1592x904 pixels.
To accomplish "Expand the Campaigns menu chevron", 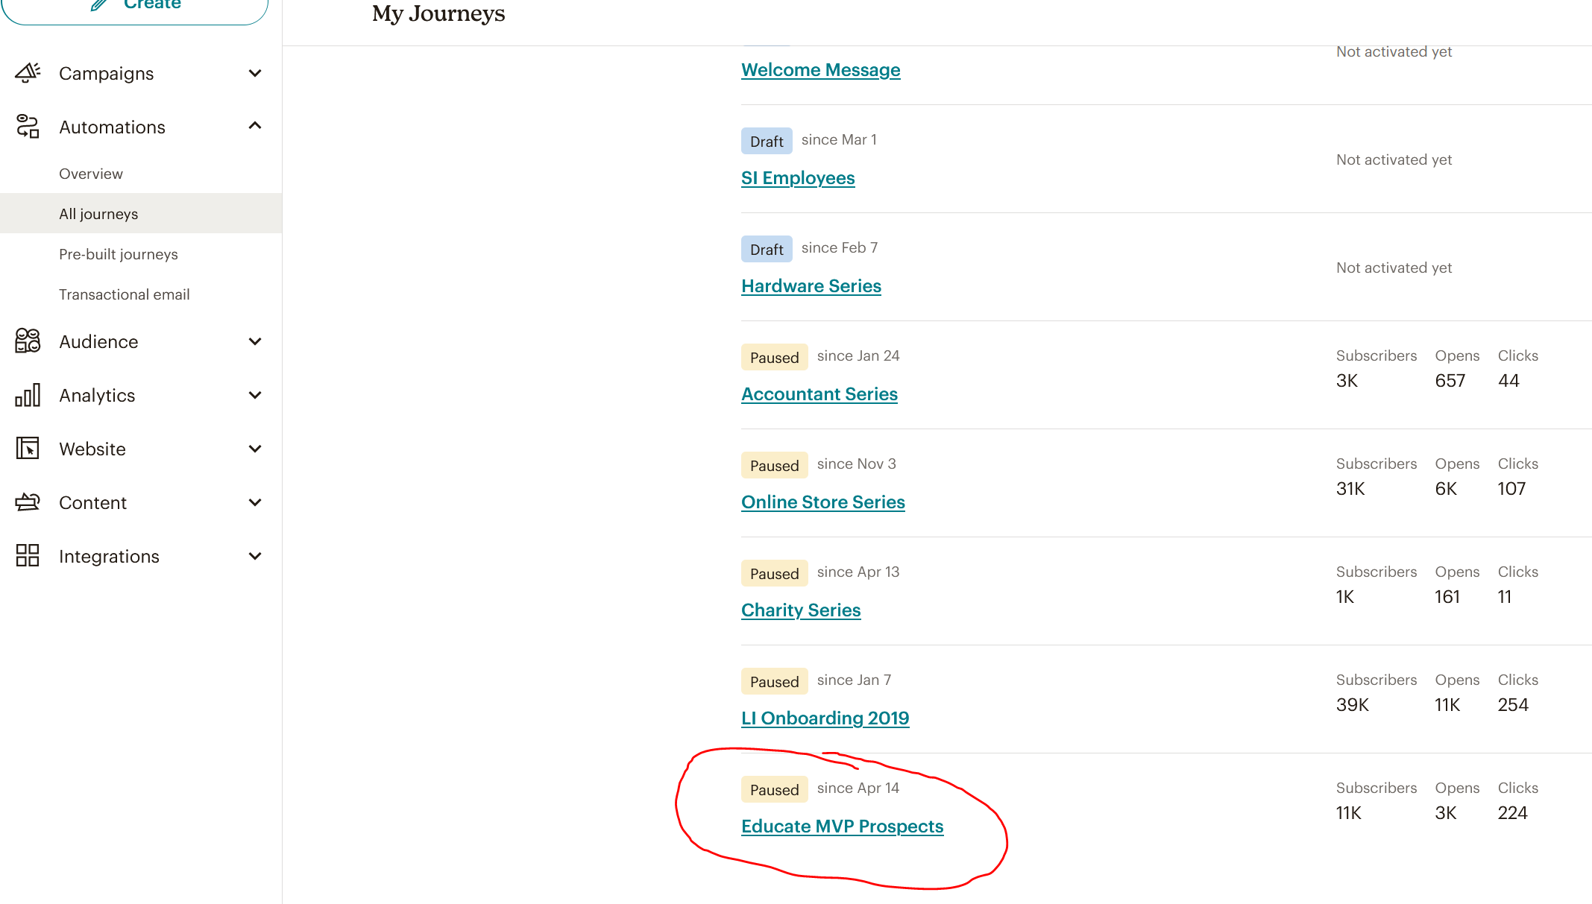I will 255,73.
